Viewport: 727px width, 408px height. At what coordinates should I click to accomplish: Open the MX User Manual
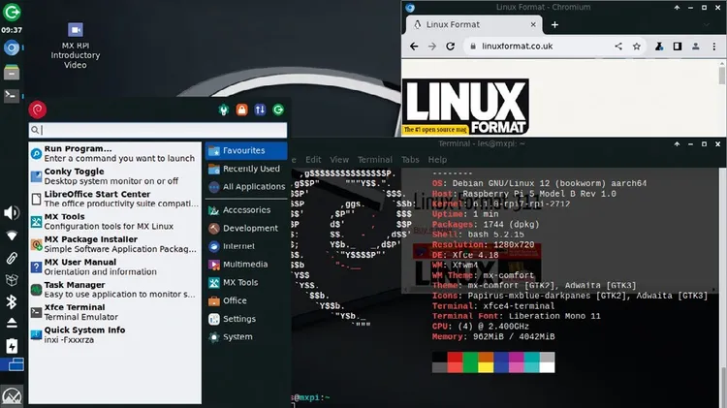click(115, 267)
